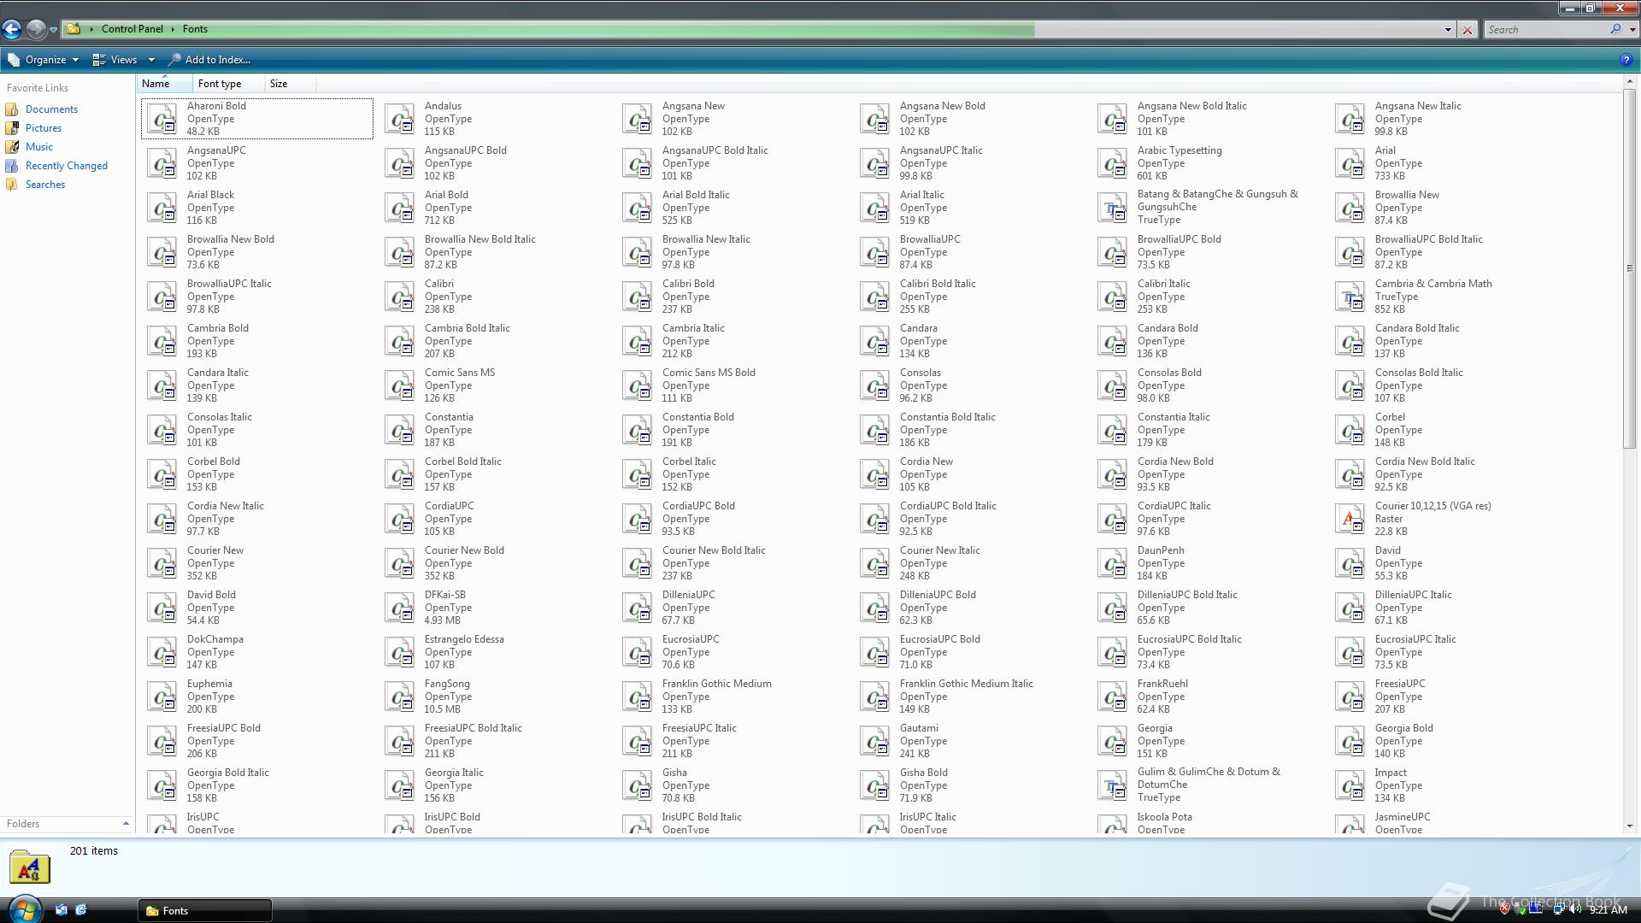Open the Pictures favorite link icon
This screenshot has width=1641, height=923.
(x=11, y=128)
